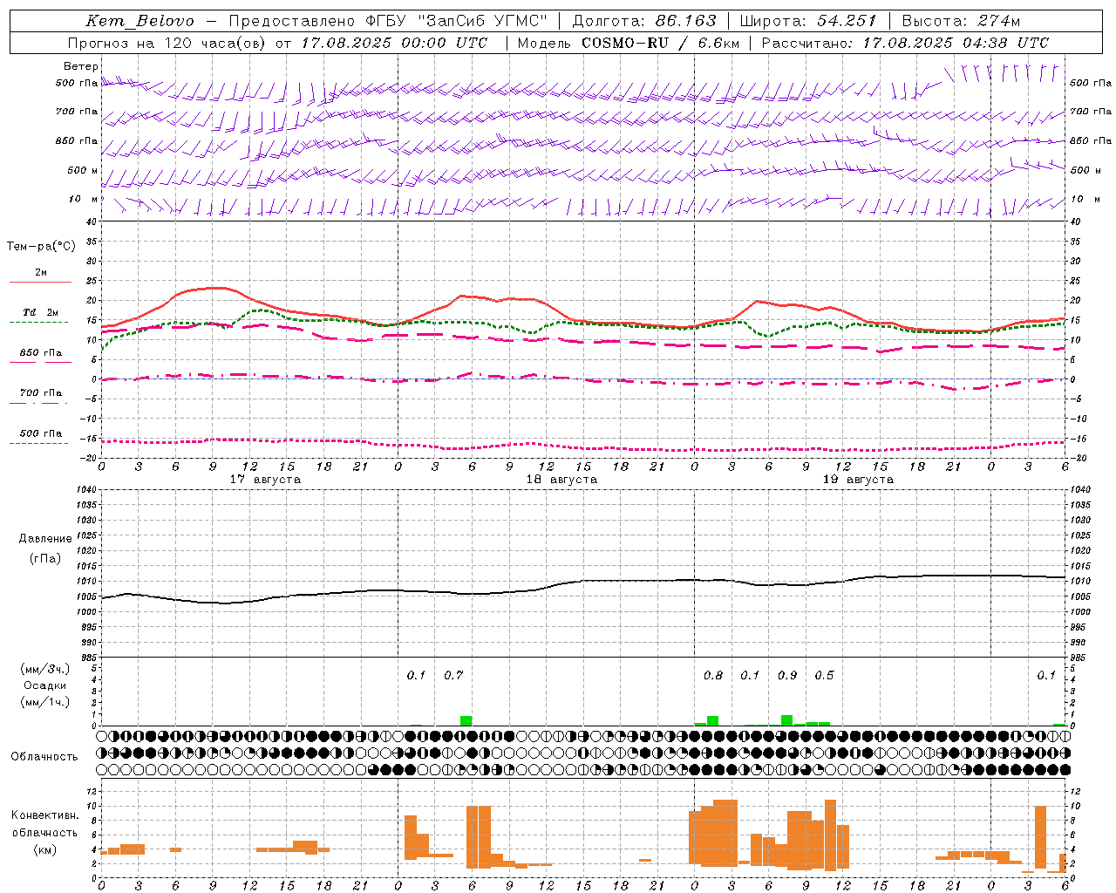Click the 17 августа date label
This screenshot has width=1116, height=893.
(265, 480)
